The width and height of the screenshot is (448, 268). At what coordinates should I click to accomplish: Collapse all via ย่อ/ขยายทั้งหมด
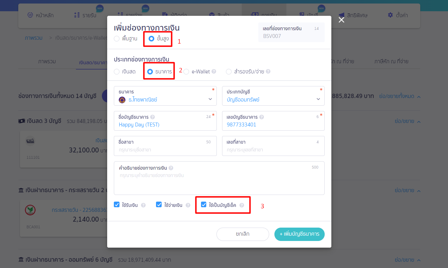tap(400, 96)
